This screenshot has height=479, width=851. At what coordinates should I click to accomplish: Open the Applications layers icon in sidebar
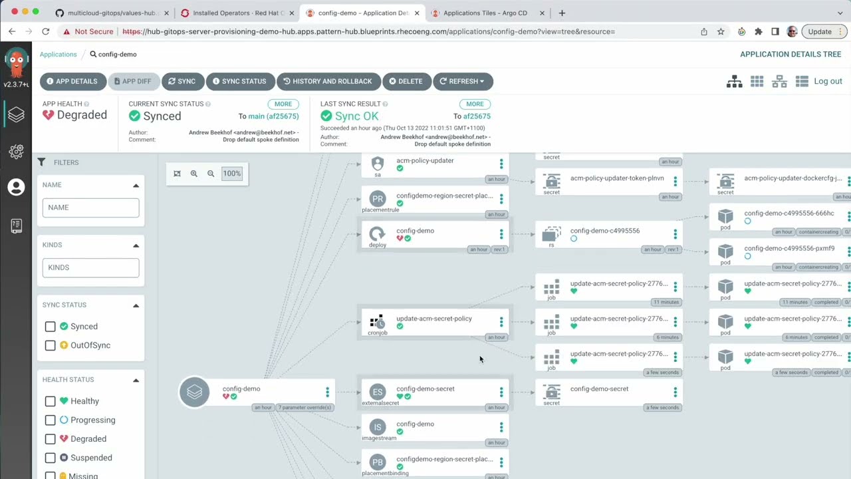tap(16, 114)
